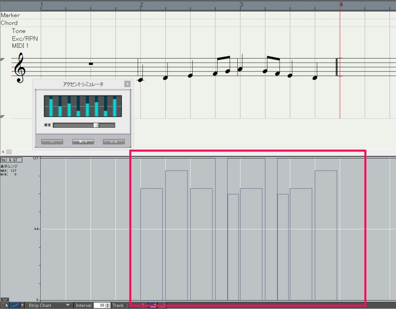
Task: Choose the line drawing tool
Action: (15, 305)
